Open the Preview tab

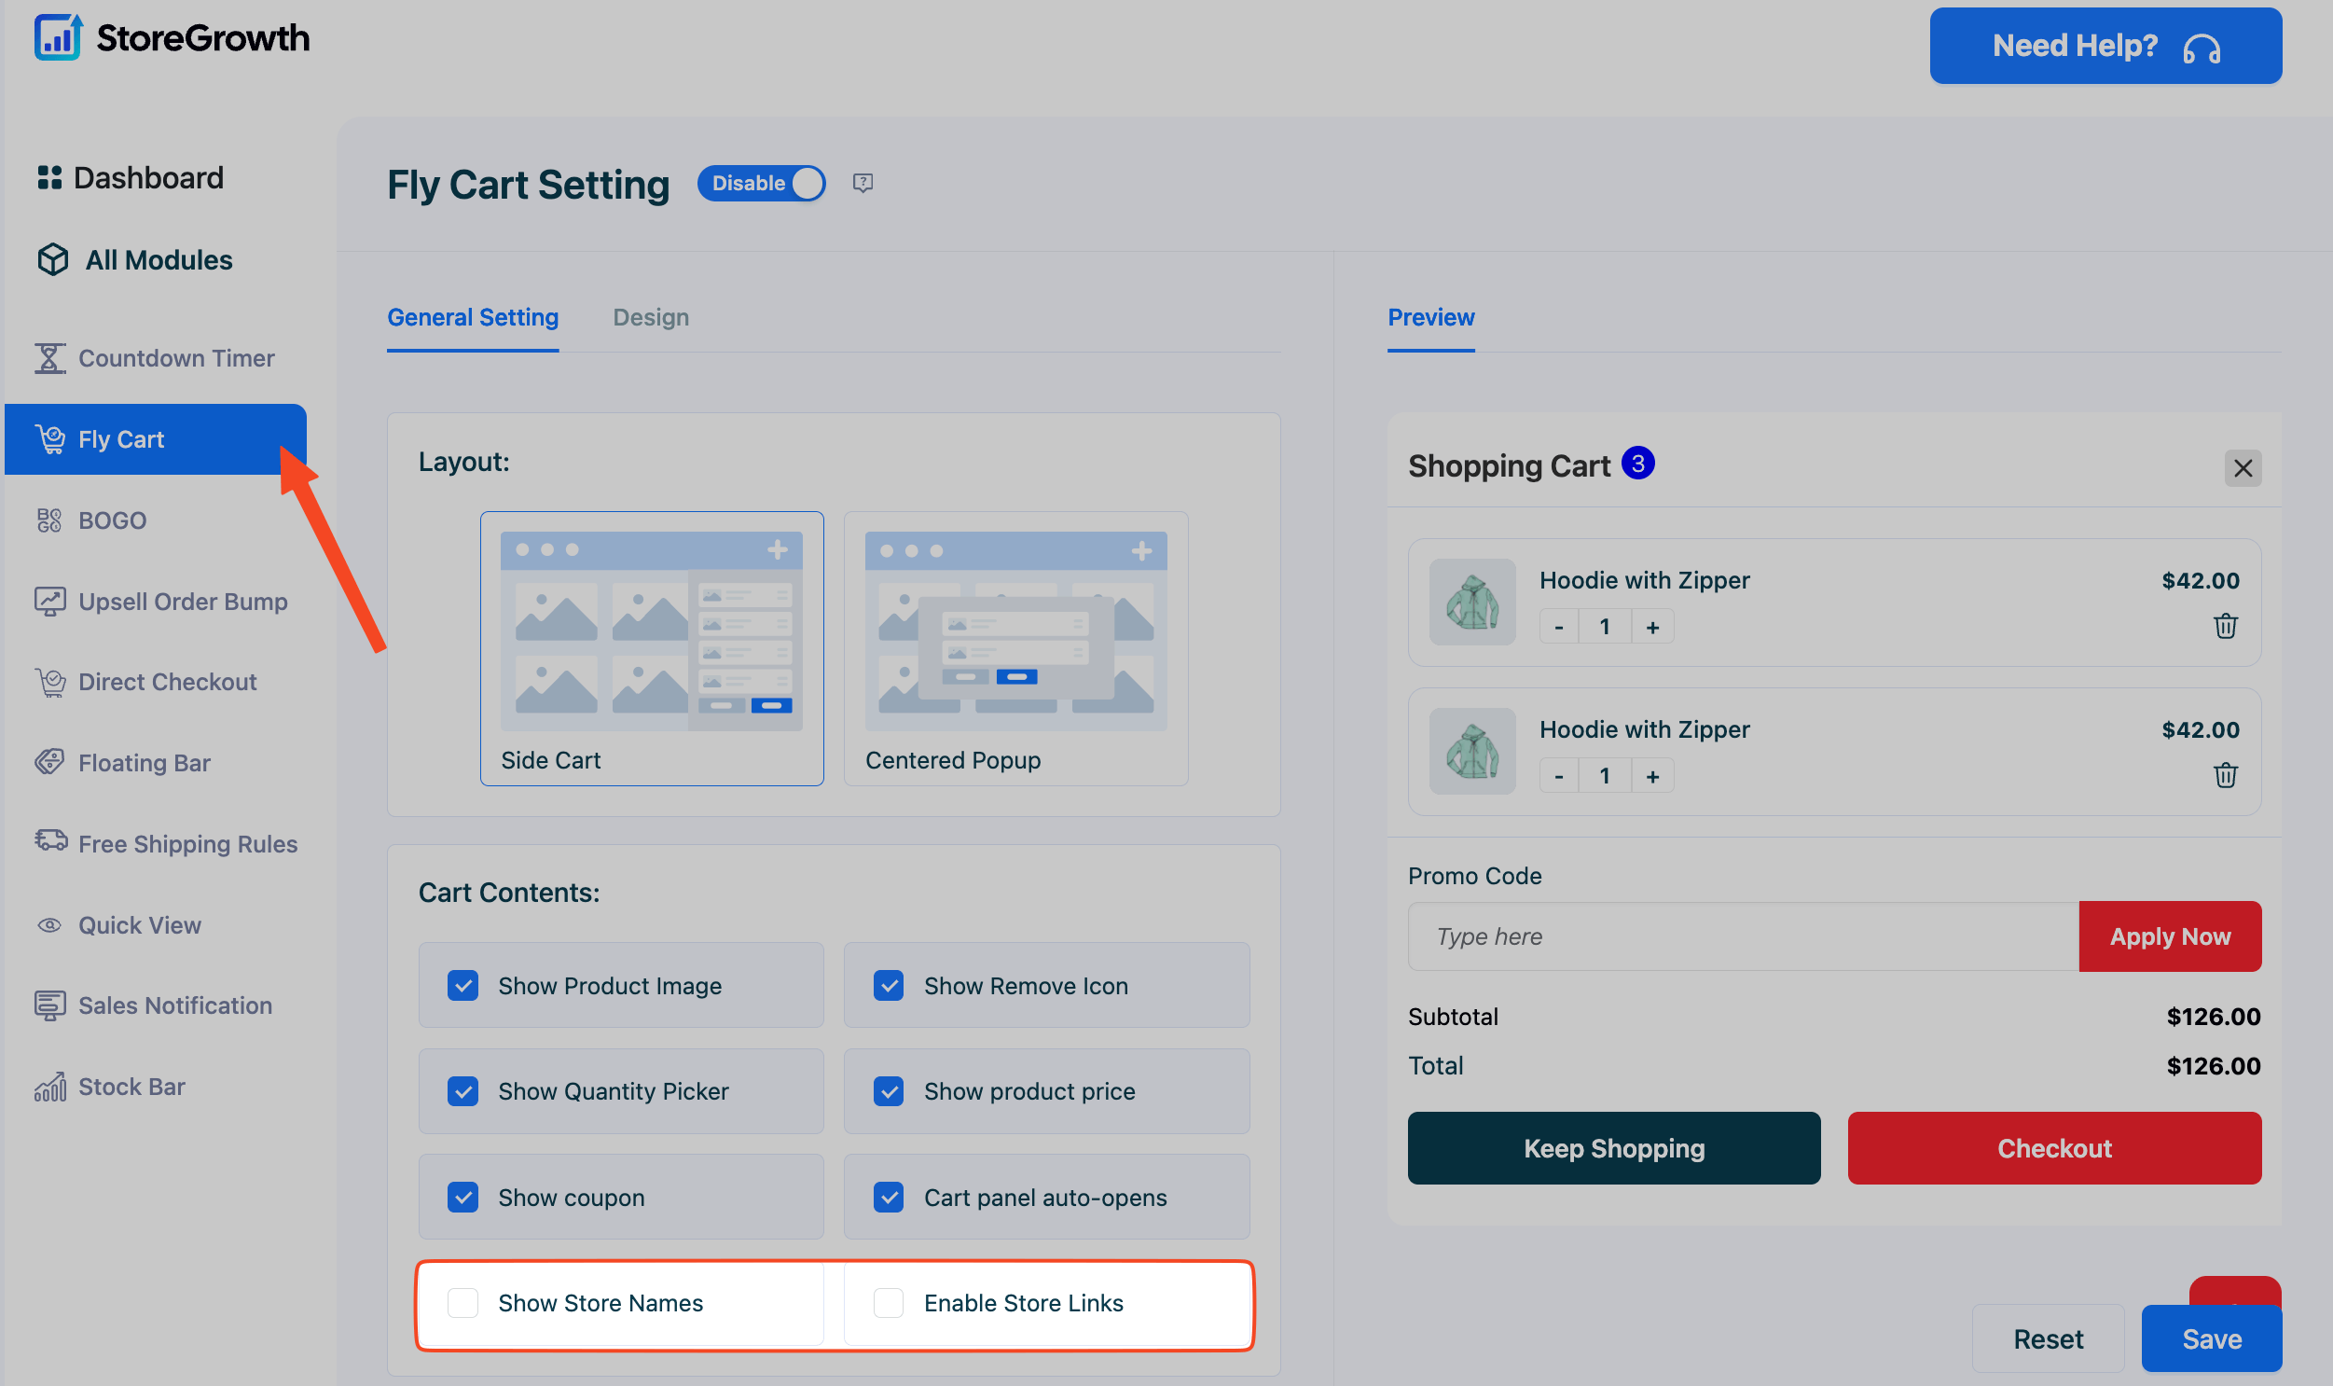[1430, 316]
